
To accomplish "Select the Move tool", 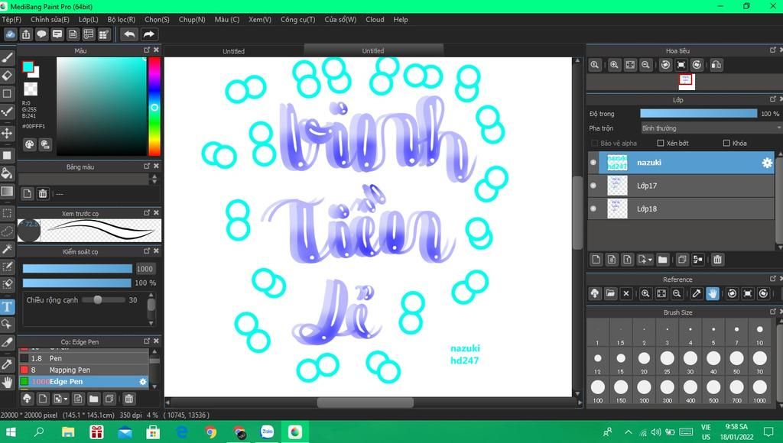I will tap(7, 133).
